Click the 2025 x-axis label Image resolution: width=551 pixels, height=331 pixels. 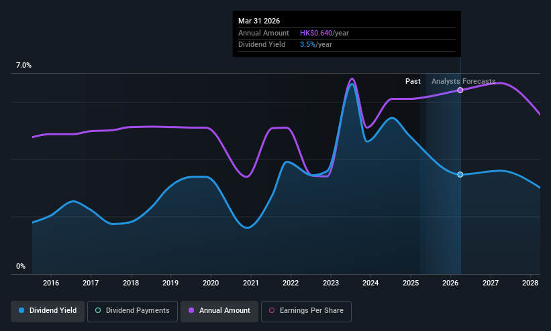(411, 283)
